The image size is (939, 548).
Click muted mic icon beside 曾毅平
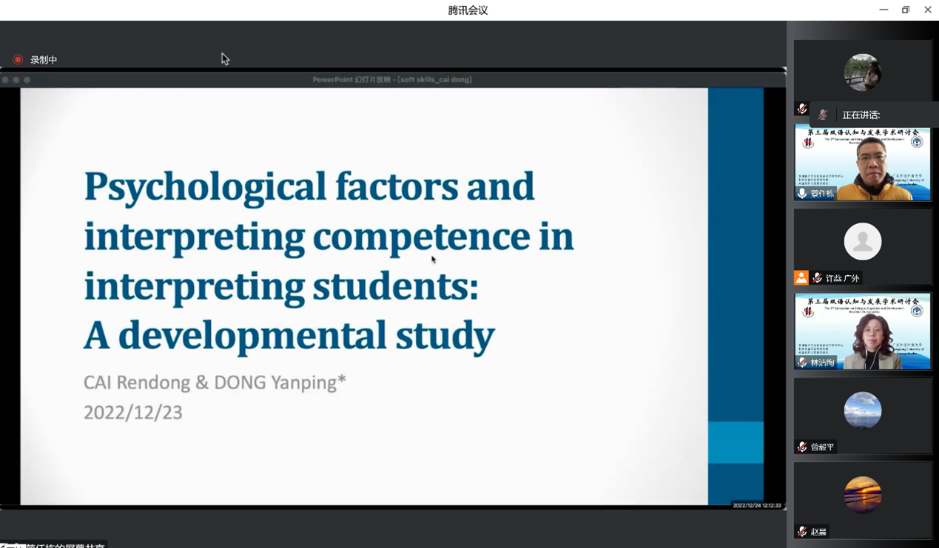coord(802,447)
